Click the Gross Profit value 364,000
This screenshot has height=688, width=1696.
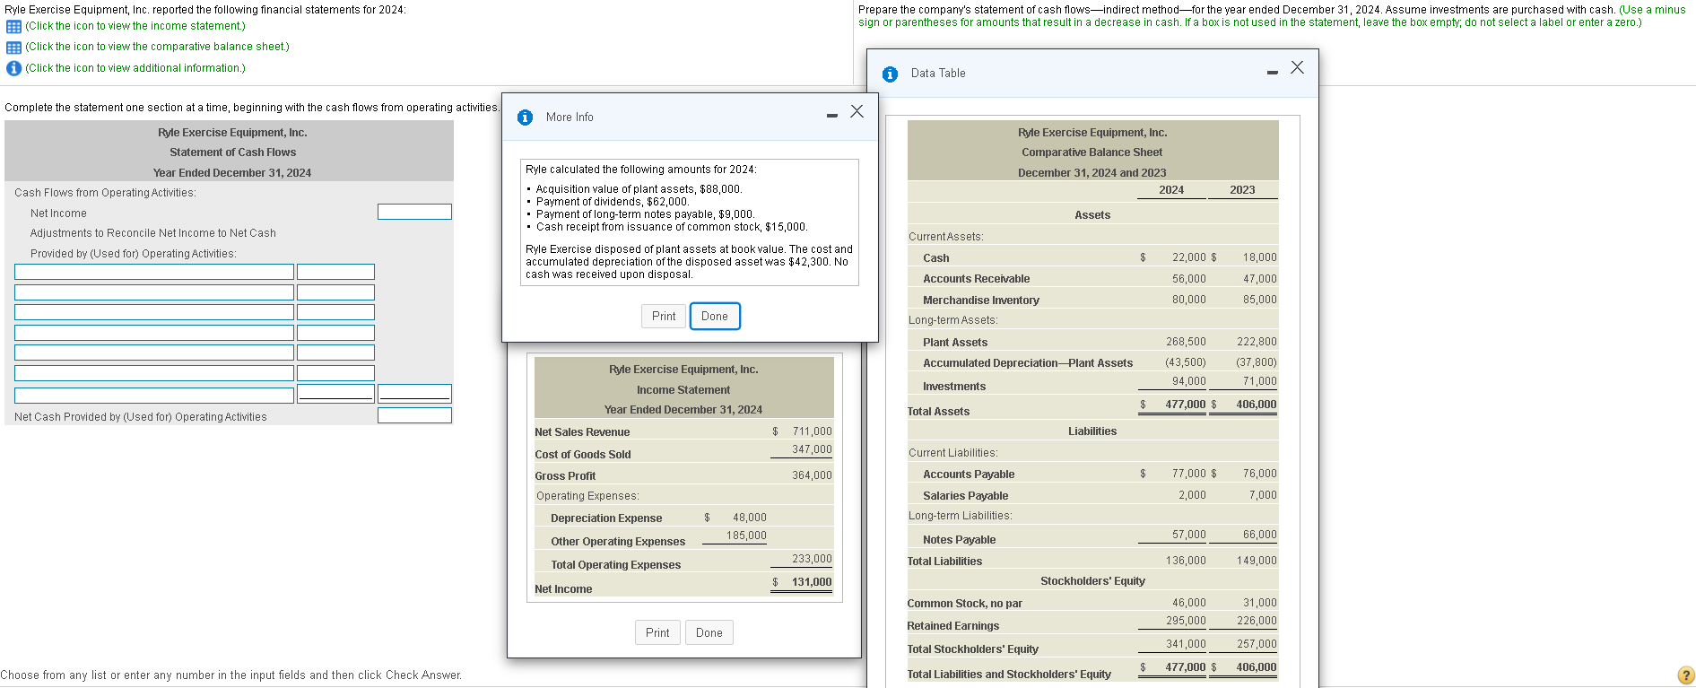(x=813, y=475)
